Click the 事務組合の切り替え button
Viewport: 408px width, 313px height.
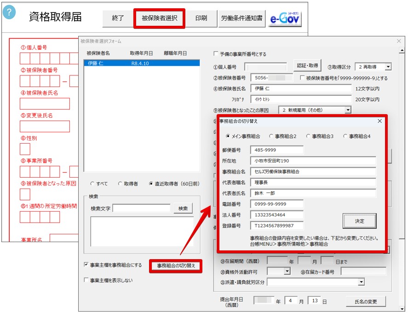click(x=176, y=266)
